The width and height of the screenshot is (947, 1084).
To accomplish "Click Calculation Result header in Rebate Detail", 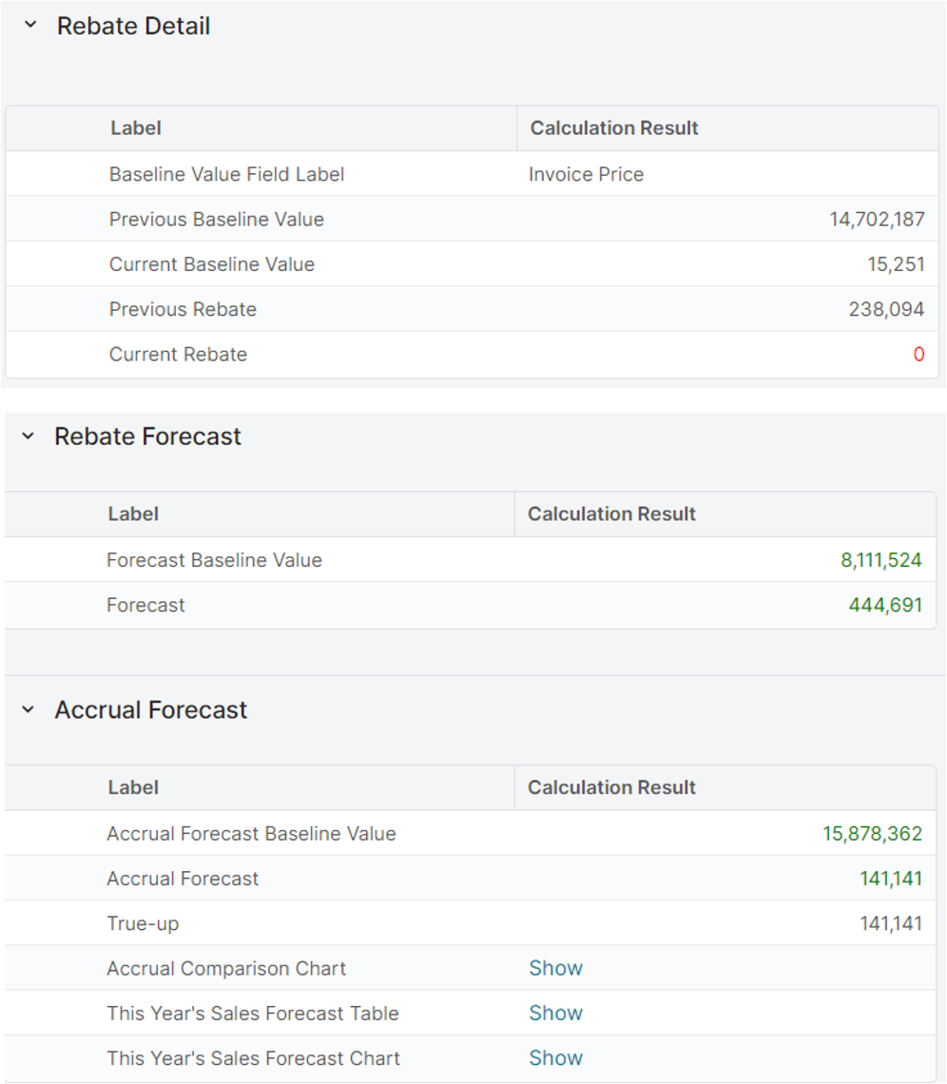I will pos(614,127).
